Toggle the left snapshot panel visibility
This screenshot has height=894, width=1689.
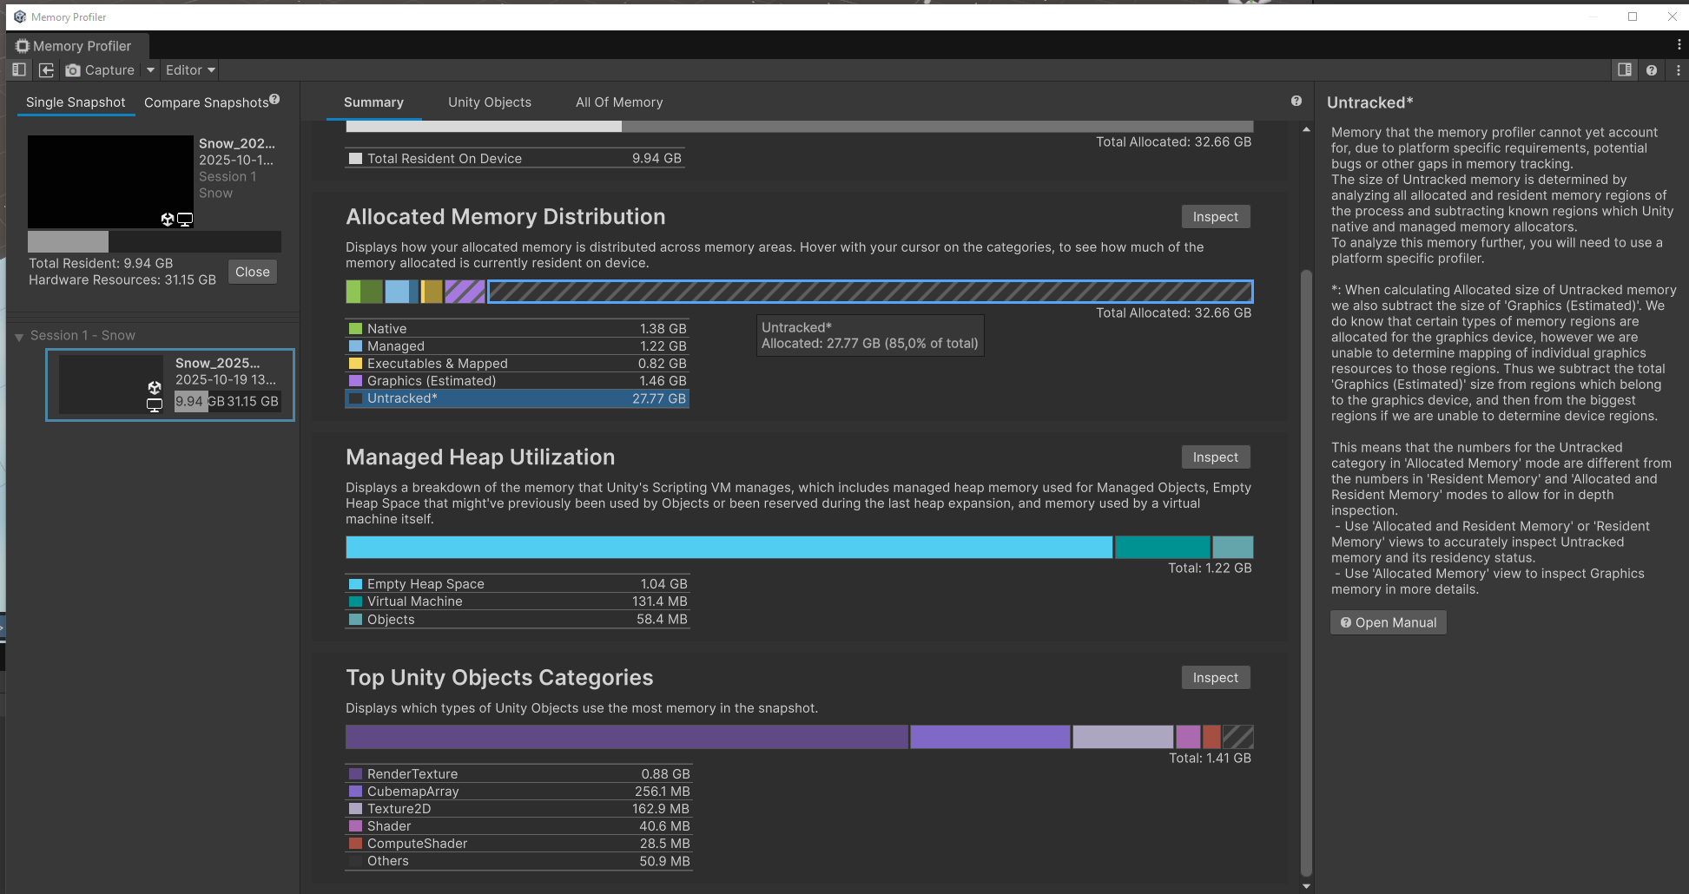click(x=19, y=70)
